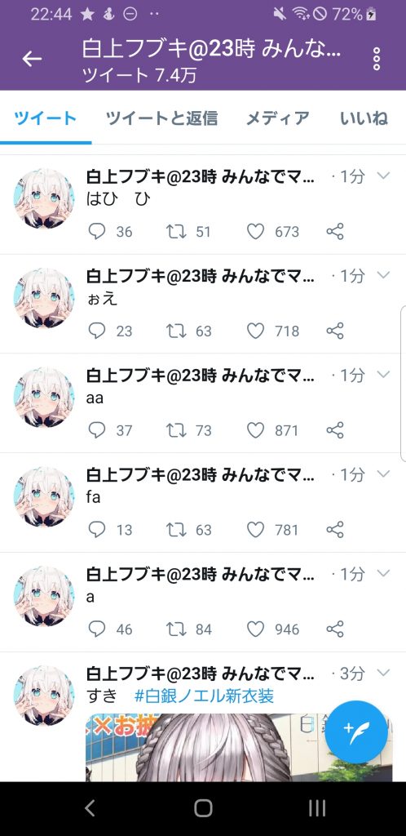
Task: Open the attached image in the すき tweet
Action: [239, 748]
